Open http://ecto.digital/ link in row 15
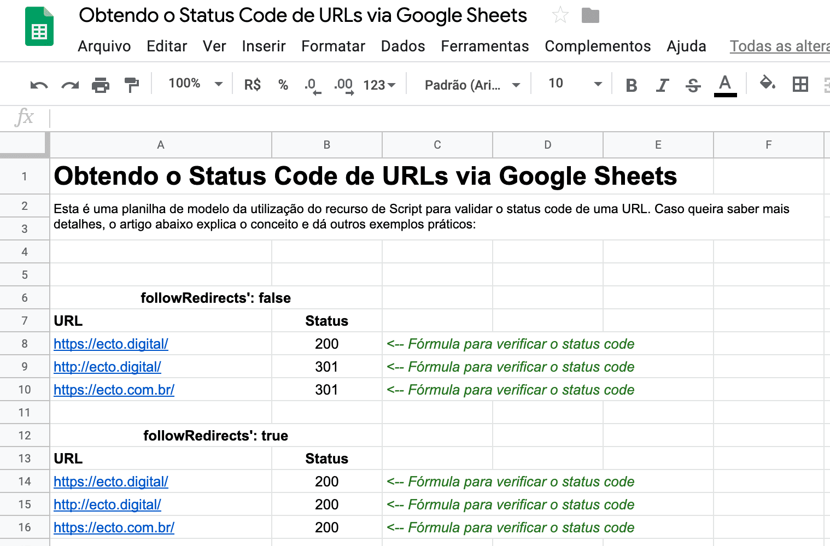Viewport: 830px width, 546px height. [107, 504]
